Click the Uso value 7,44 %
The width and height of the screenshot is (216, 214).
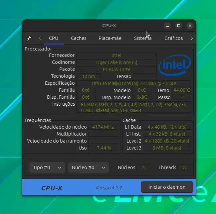103,148
